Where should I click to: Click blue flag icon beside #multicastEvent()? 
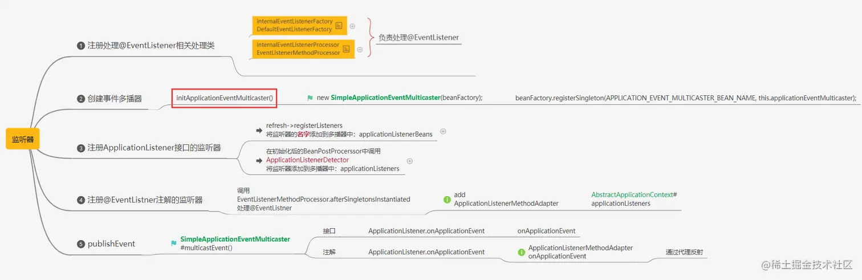174,244
